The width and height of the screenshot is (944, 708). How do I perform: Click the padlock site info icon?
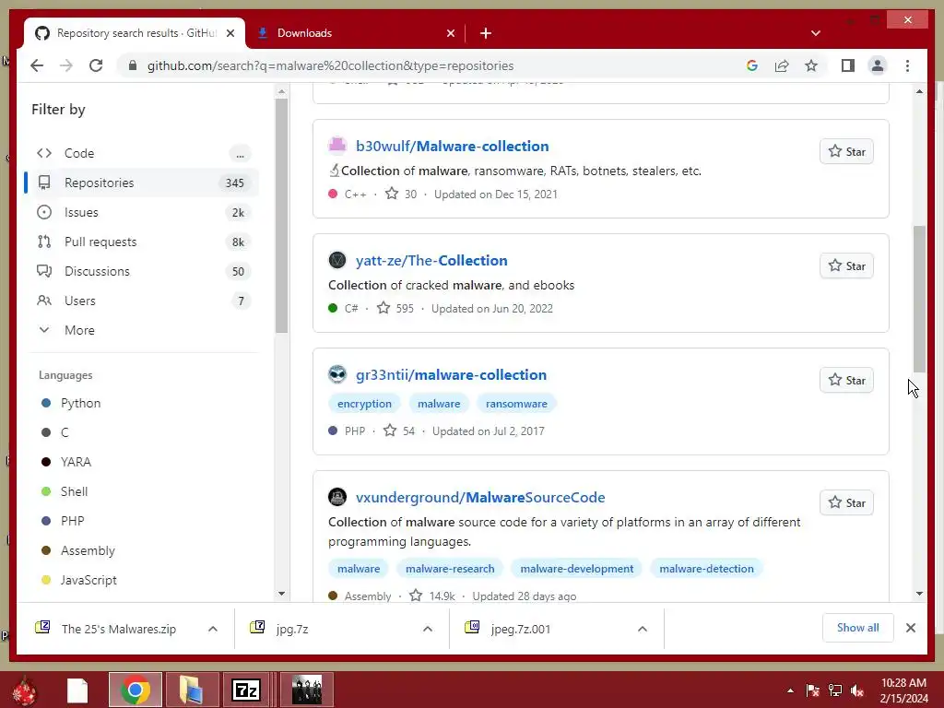point(133,65)
